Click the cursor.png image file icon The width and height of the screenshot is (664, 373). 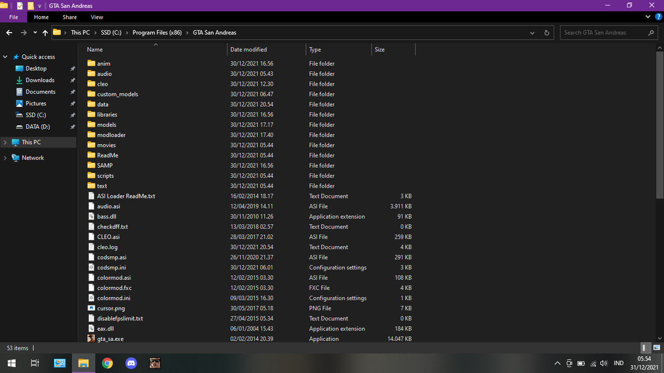click(91, 308)
